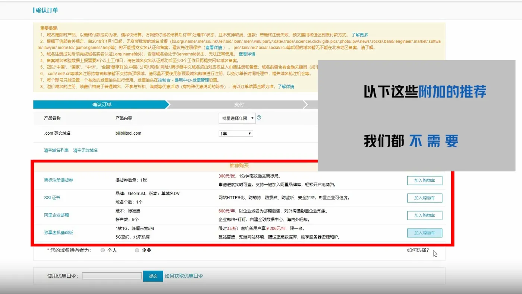The image size is (522, 294).
Task: Click the .com 英文域名 product name
Action: pyautogui.click(x=57, y=133)
